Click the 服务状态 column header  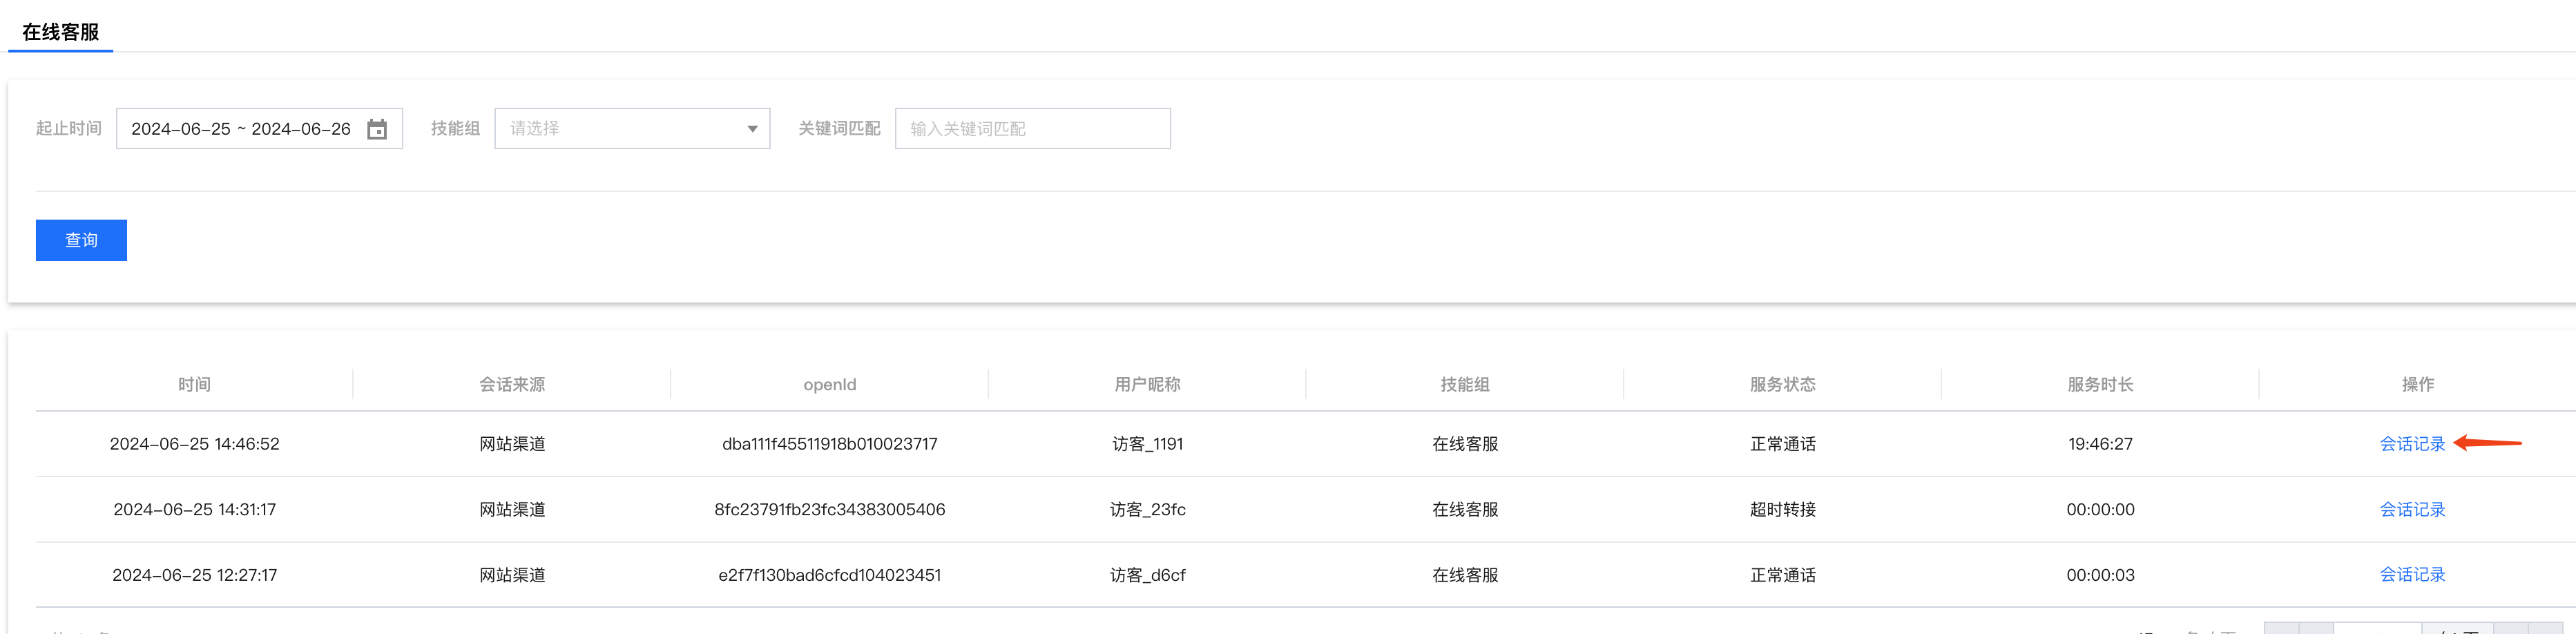tap(1782, 385)
